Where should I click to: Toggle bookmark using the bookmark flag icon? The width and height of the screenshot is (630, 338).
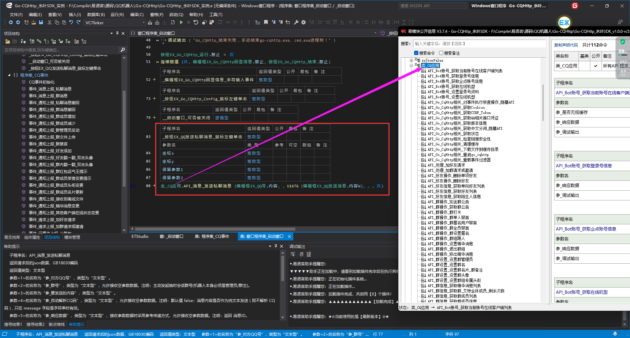(266, 22)
